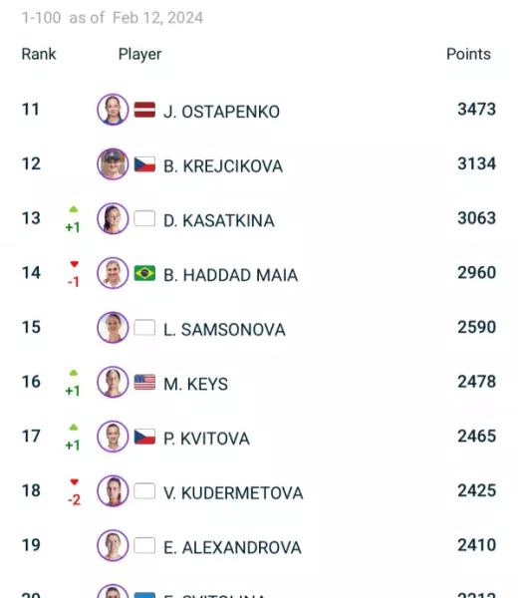
Task: Open E. Alexandrova's avatar
Action: (x=113, y=545)
